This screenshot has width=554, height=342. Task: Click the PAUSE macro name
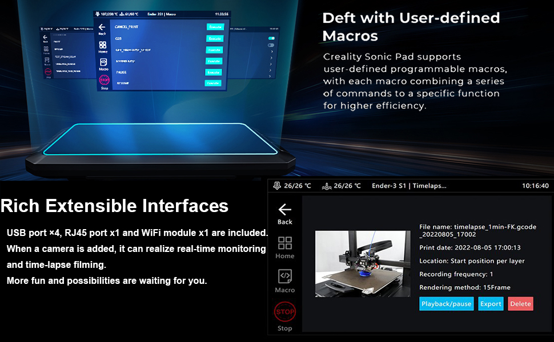pyautogui.click(x=121, y=72)
